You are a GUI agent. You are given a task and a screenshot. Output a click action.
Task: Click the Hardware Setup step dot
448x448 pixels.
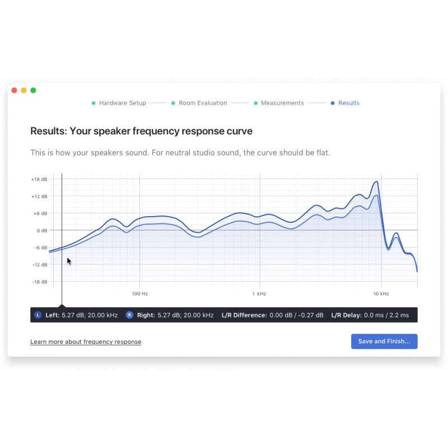pyautogui.click(x=94, y=103)
